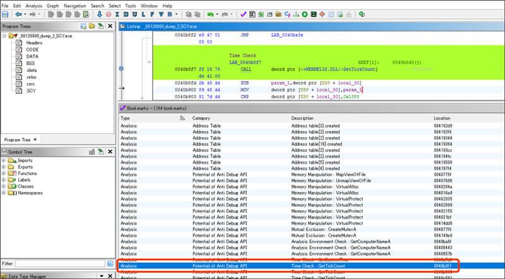Viewport: 505px width, 279px height.
Task: Open the Analysis menu
Action: coord(34,6)
